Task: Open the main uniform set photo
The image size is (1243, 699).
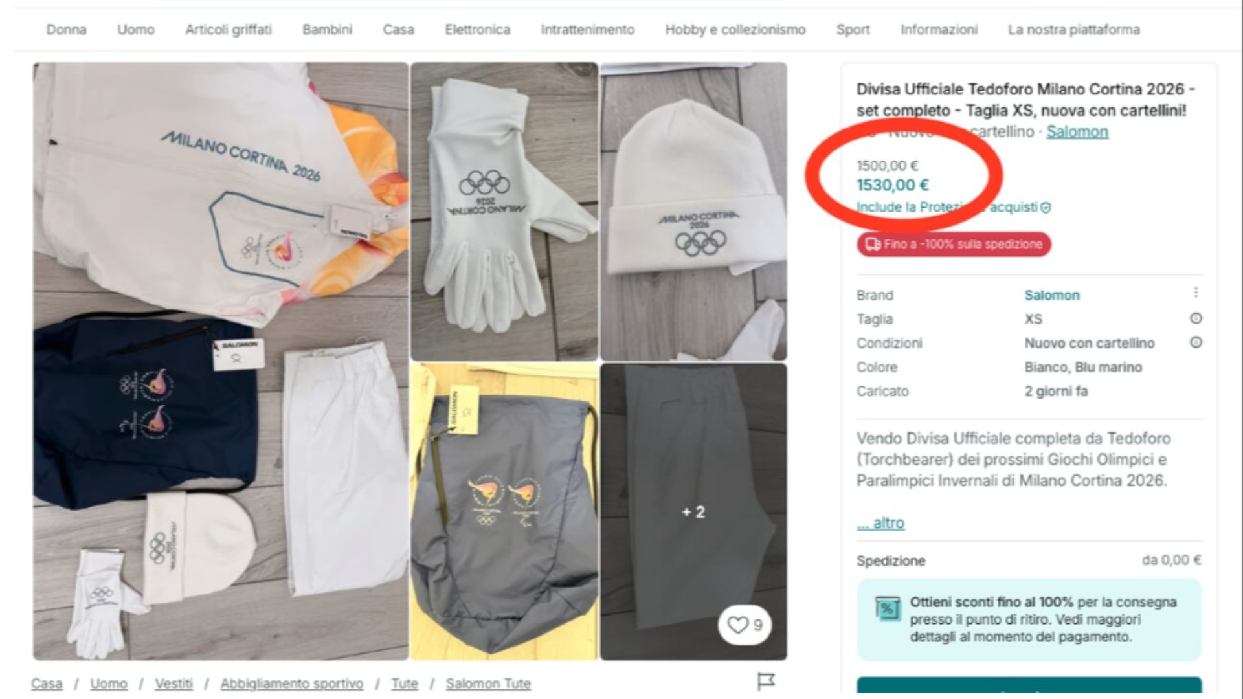Action: [221, 361]
